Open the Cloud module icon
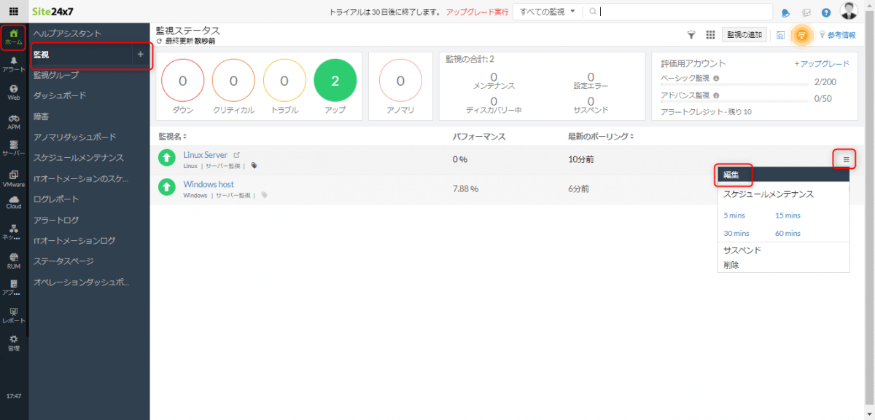This screenshot has width=875, height=420. click(14, 203)
